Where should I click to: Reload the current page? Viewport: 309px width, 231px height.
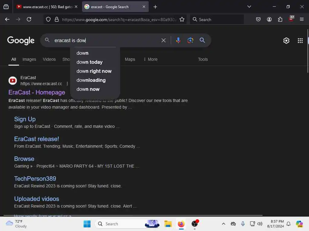click(29, 19)
